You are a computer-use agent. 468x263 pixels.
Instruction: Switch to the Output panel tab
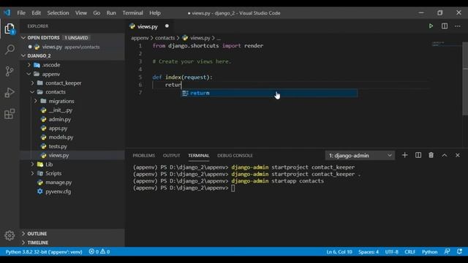[171, 156]
